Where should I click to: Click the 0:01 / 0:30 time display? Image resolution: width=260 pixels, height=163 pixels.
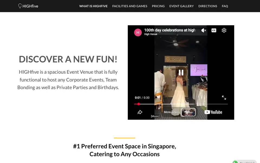coord(142,98)
